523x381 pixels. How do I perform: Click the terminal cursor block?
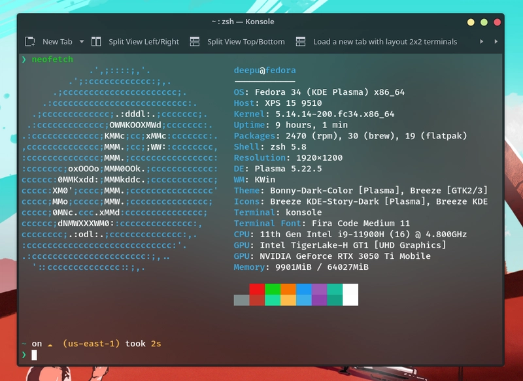(x=34, y=355)
